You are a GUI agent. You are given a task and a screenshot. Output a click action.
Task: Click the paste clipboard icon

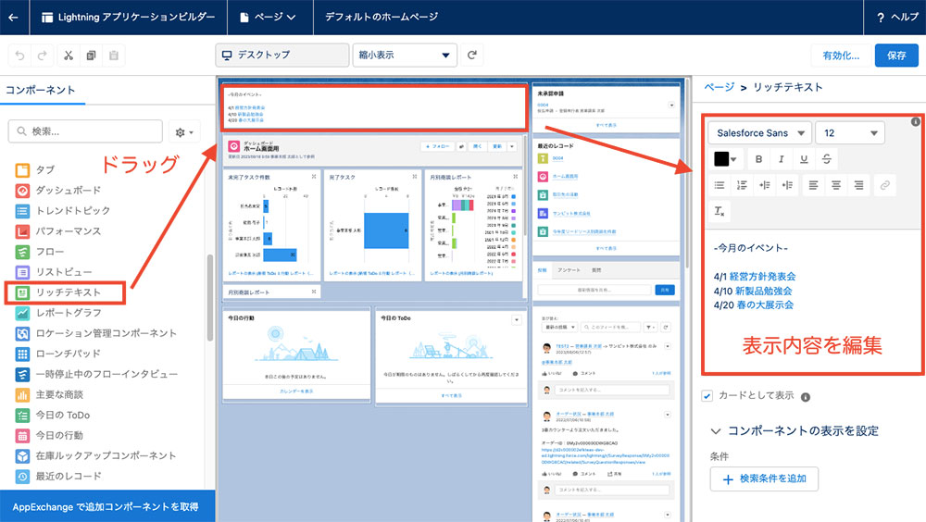113,56
